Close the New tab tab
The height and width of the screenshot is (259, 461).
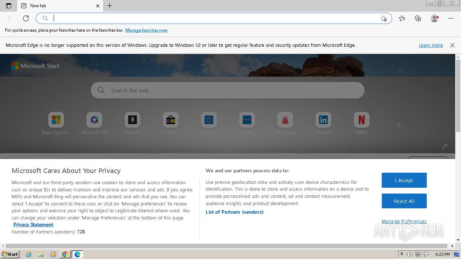tap(98, 6)
